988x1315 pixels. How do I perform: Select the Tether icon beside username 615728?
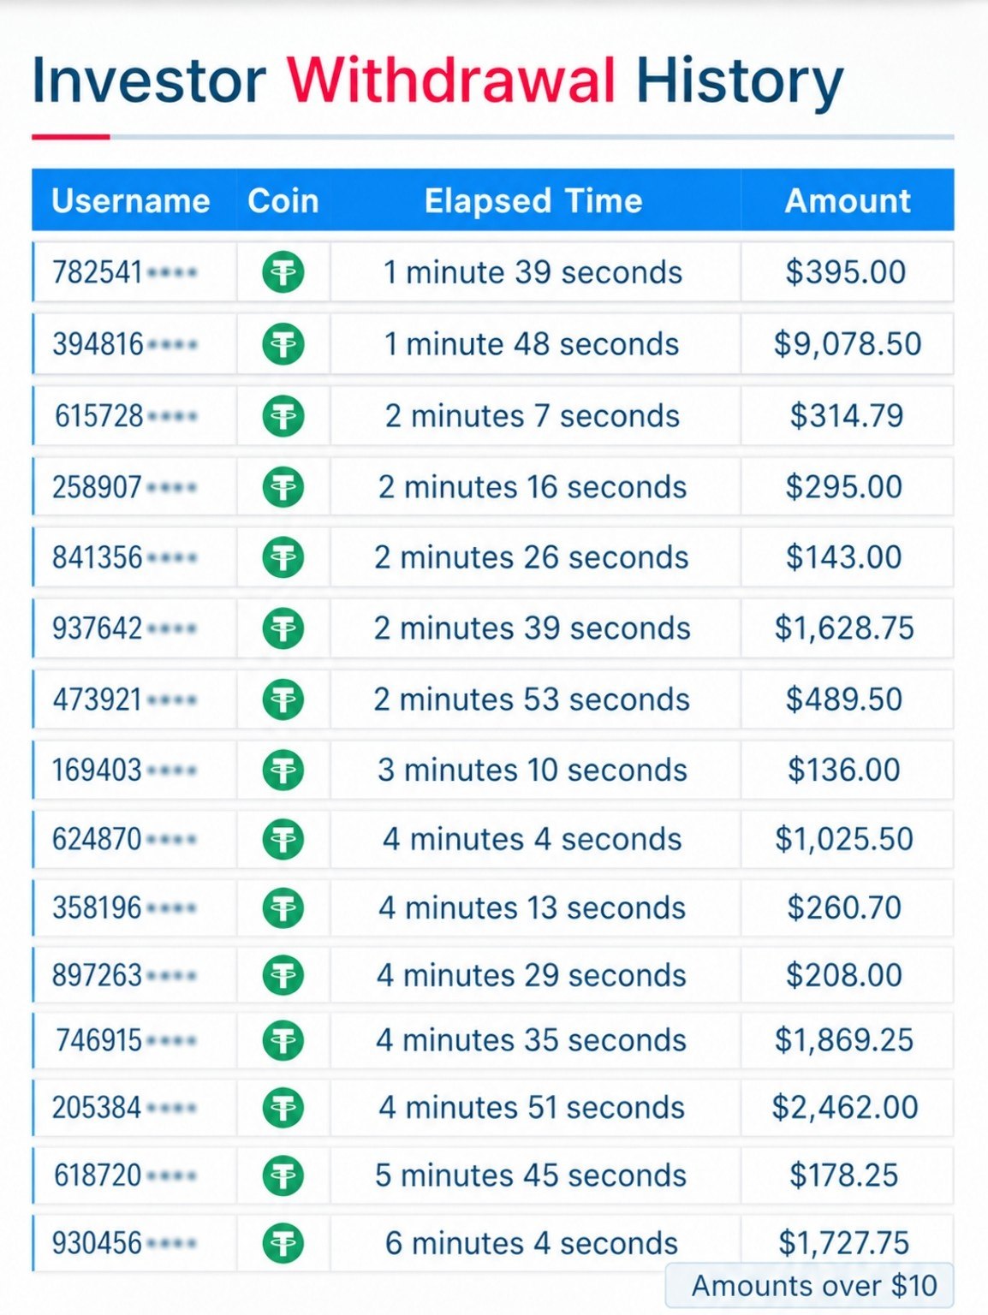(283, 416)
